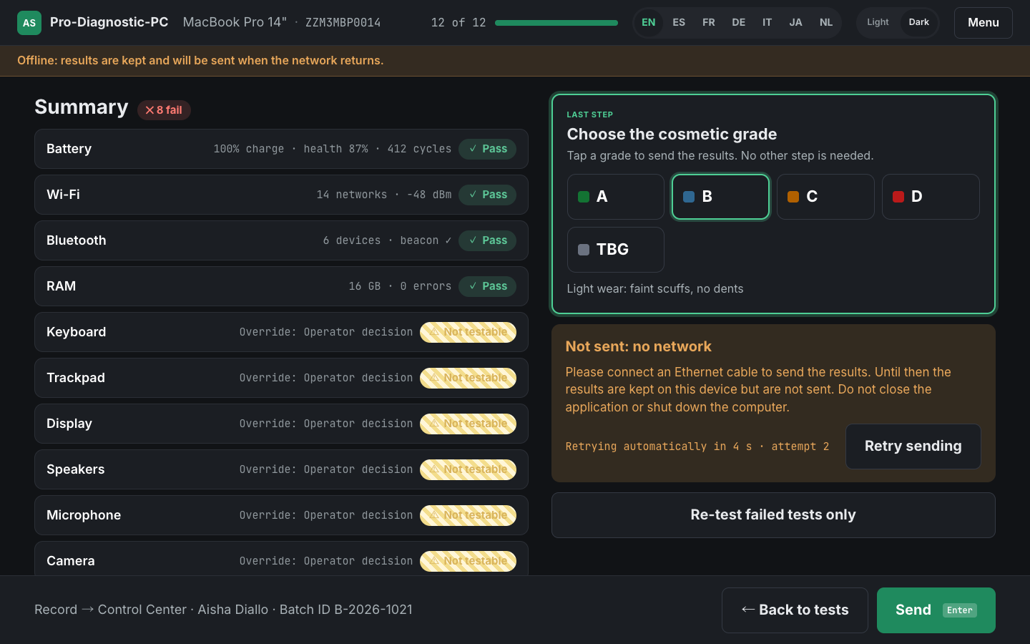The width and height of the screenshot is (1030, 644).
Task: Click the "14 networks · -48 dBm" text
Action: (384, 195)
